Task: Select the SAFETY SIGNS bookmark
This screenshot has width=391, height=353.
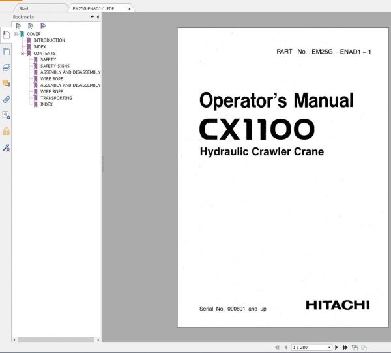Action: [55, 66]
